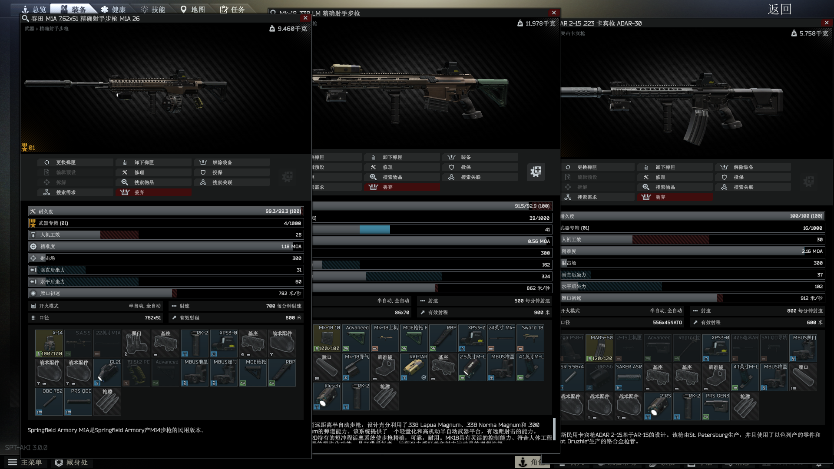
Task: Click 解除装备 in the M1A window
Action: 232,162
